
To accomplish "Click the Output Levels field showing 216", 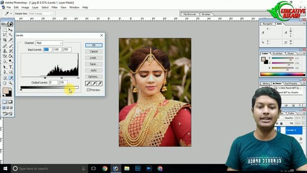I will pos(63,83).
